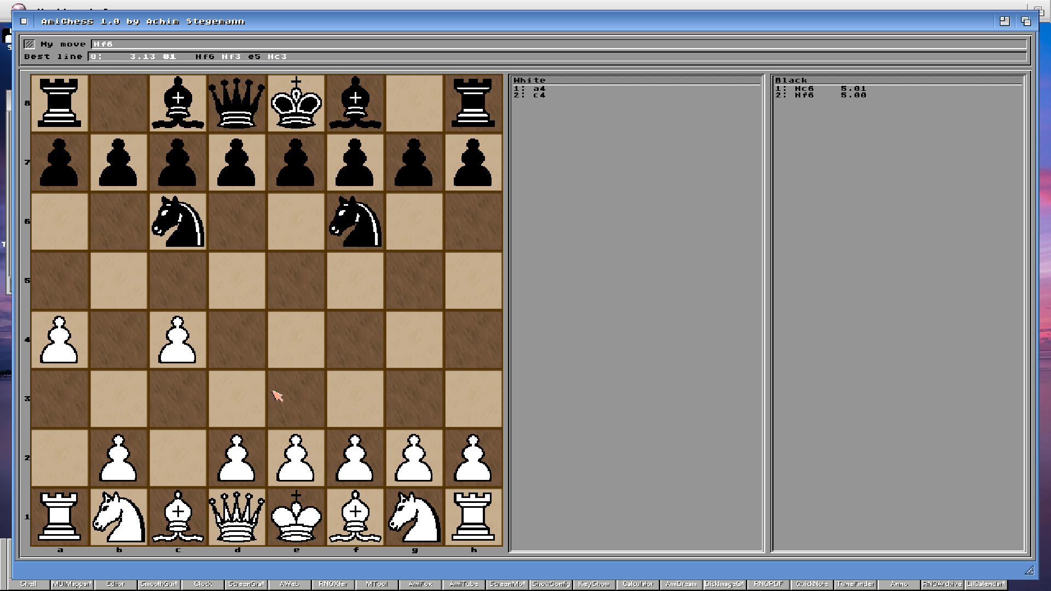1051x591 pixels.
Task: Select the white knight on g1
Action: pos(414,517)
